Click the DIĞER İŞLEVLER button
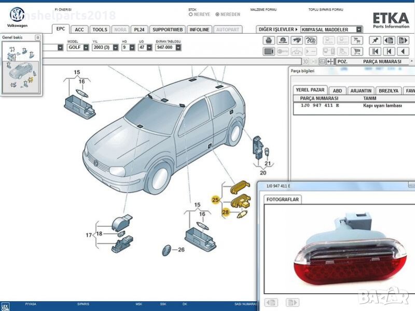Screen dimensions: 415x311 [x=279, y=30]
